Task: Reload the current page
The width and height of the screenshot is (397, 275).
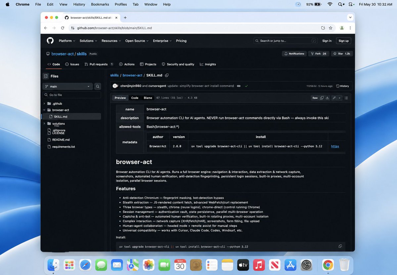Action: (63, 28)
